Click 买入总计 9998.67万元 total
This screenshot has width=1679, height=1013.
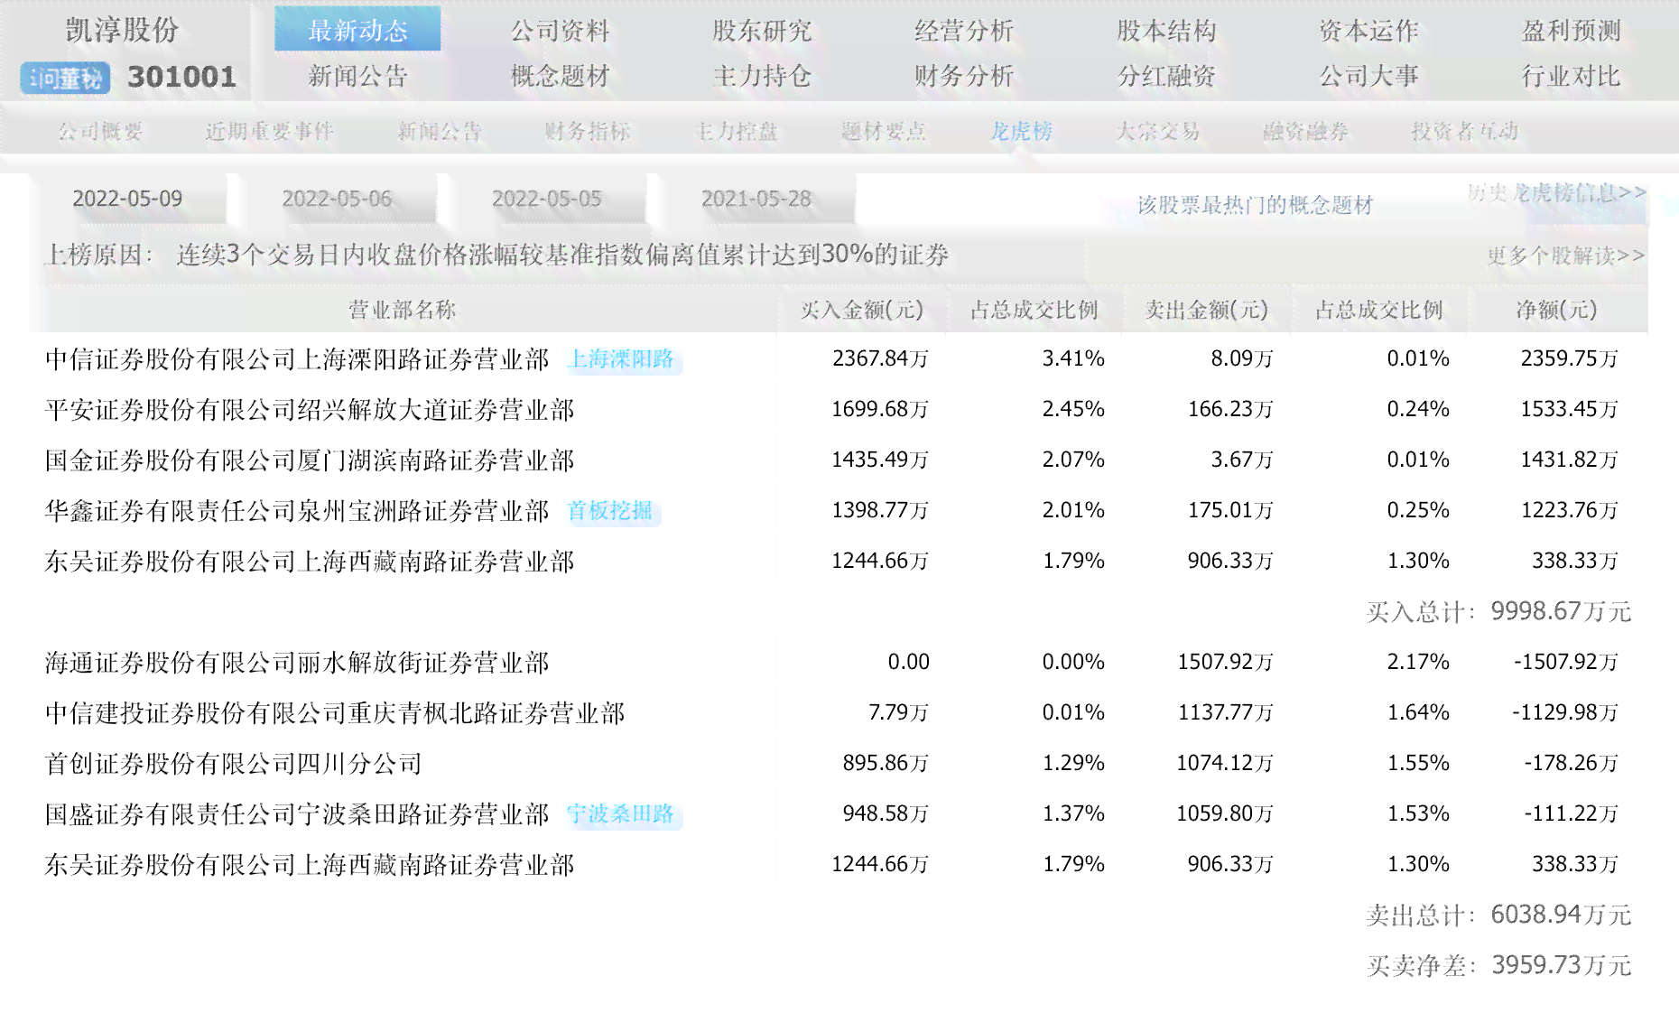click(x=1499, y=611)
